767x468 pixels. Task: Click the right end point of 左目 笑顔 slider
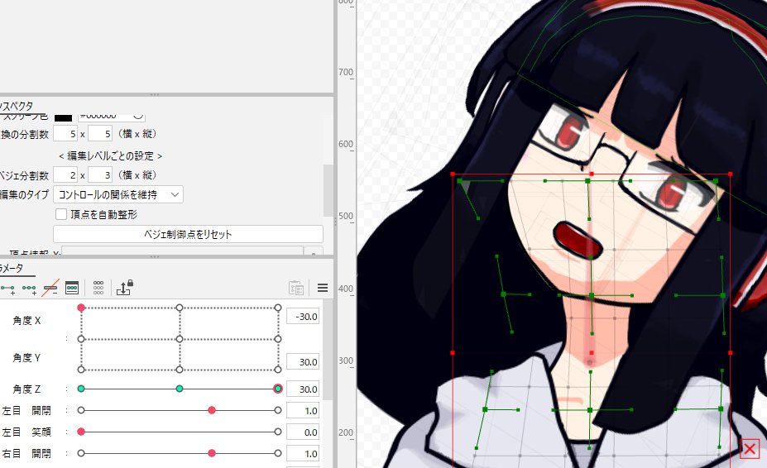point(278,432)
